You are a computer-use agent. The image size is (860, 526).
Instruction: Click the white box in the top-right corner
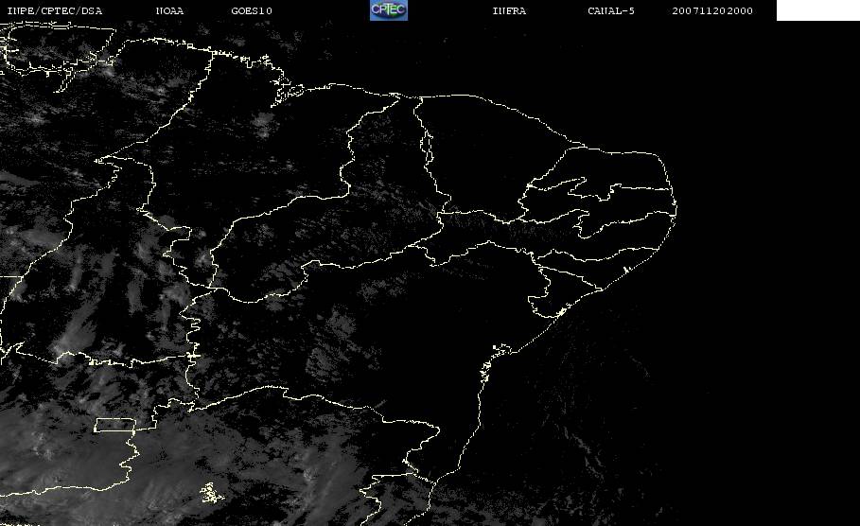tap(817, 10)
